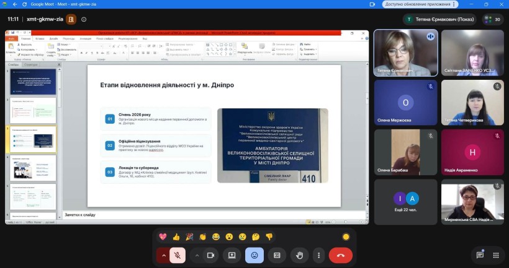Image resolution: width=509 pixels, height=268 pixels.
Task: Send the crying face reaction
Action: (x=243, y=236)
